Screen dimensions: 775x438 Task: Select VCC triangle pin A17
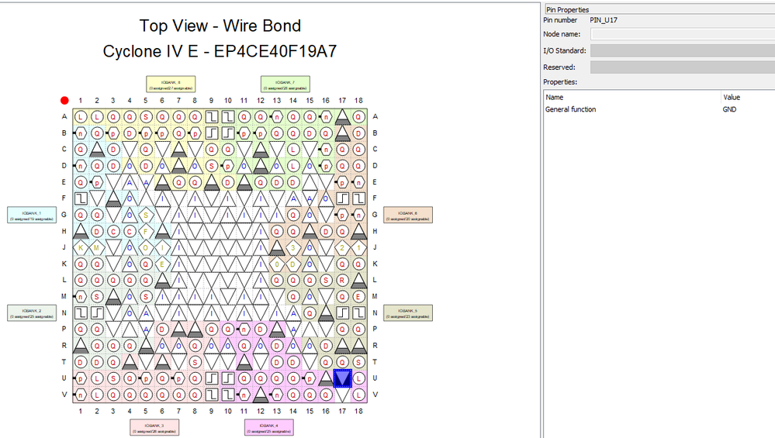click(342, 117)
